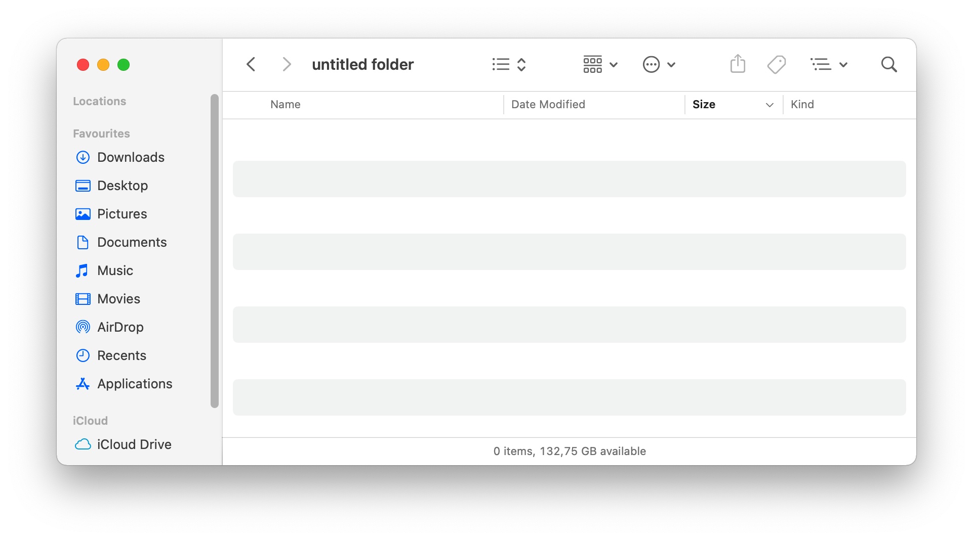
Task: Click the Desktop sidebar icon
Action: [83, 186]
